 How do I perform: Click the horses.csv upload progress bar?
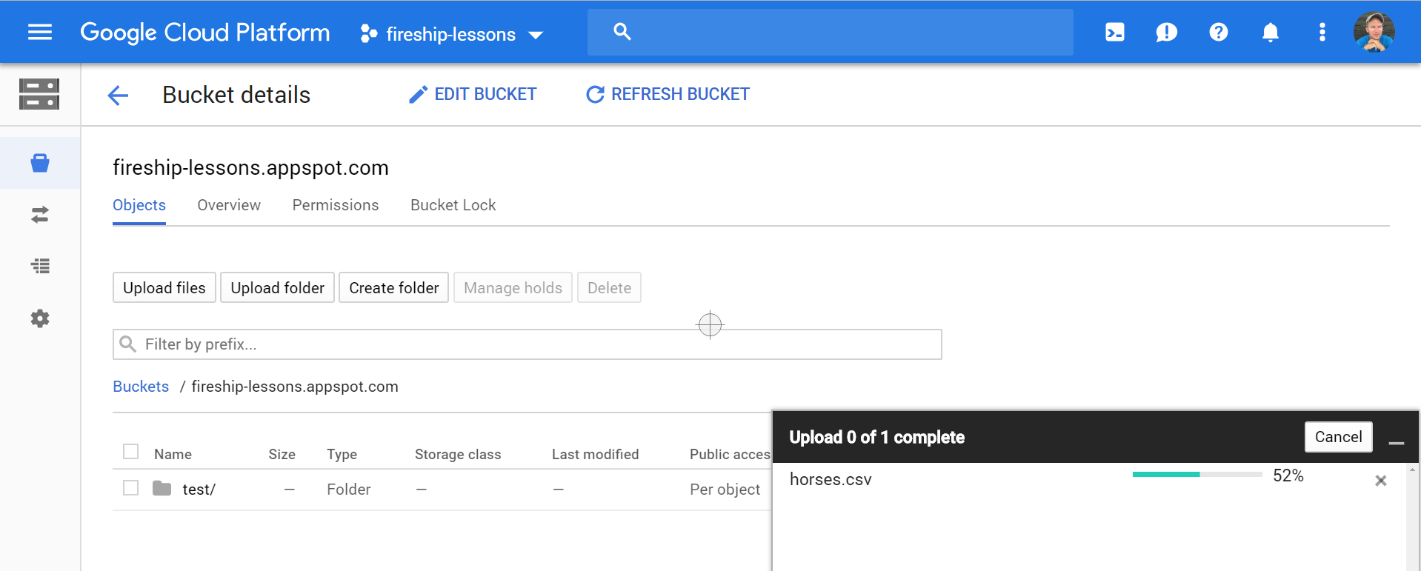[x=1197, y=475]
